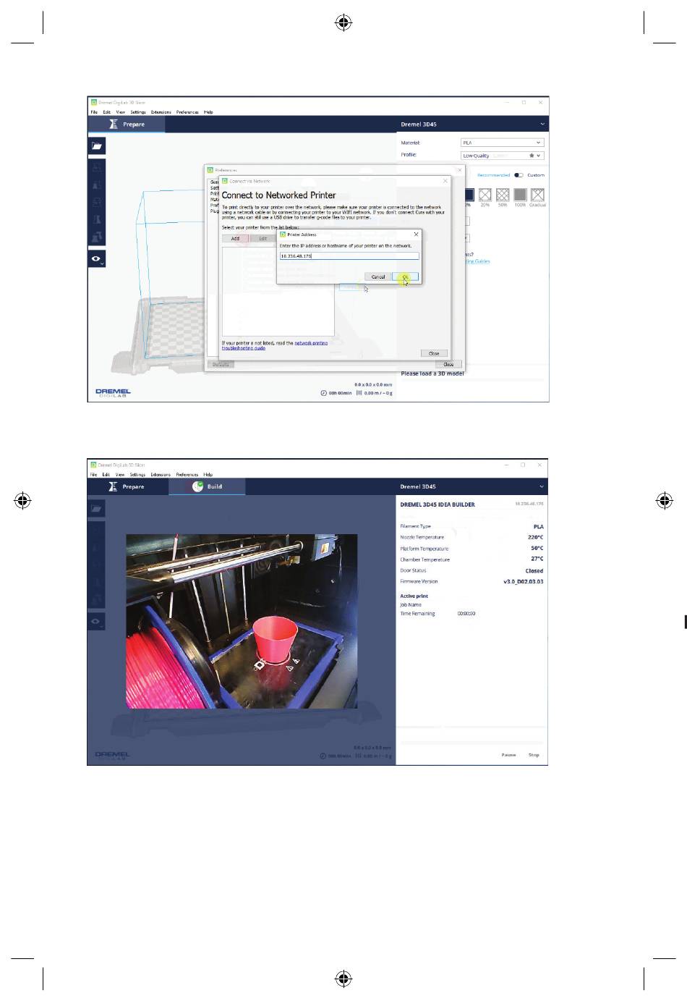Click the 'Please load a 3D model' message
This screenshot has height=1001, width=687.
pyautogui.click(x=432, y=373)
